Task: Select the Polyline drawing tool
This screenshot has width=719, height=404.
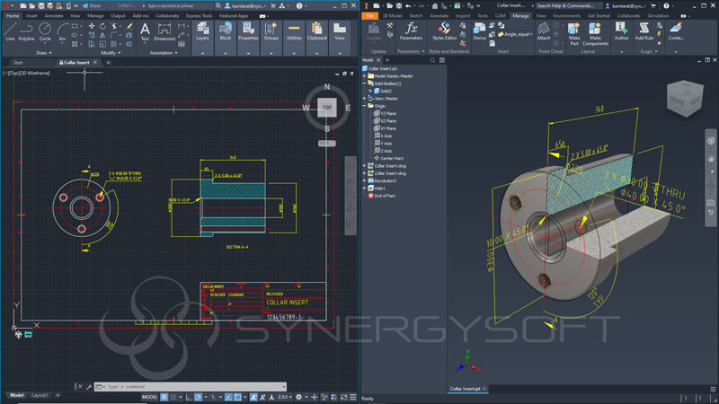Action: coord(27,30)
